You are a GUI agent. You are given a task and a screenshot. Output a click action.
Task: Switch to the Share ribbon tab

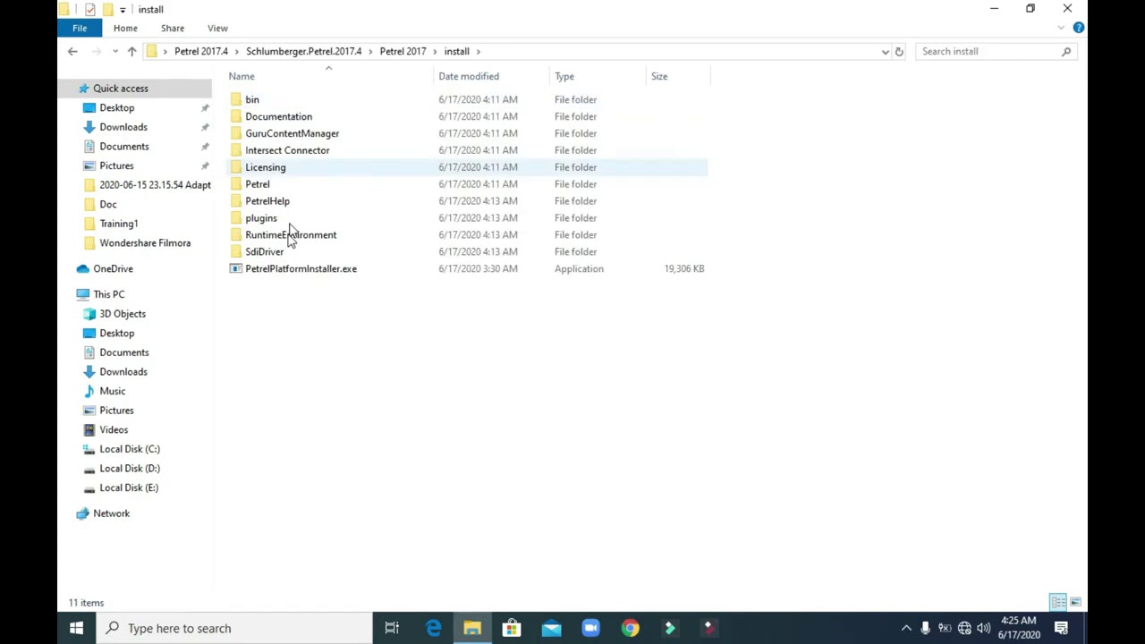[173, 28]
